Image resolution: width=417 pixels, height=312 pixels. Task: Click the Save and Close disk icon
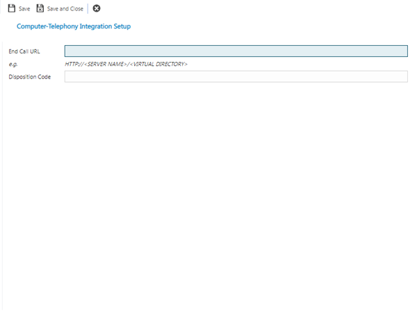tap(40, 8)
